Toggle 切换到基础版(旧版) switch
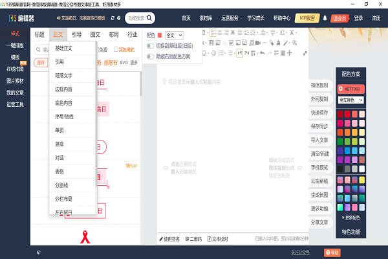Screen dimensions: 388x259 (x=151, y=46)
